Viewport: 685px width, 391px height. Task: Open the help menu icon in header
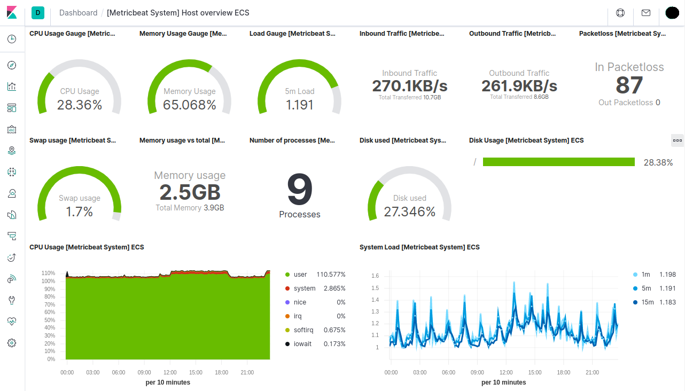pyautogui.click(x=620, y=13)
